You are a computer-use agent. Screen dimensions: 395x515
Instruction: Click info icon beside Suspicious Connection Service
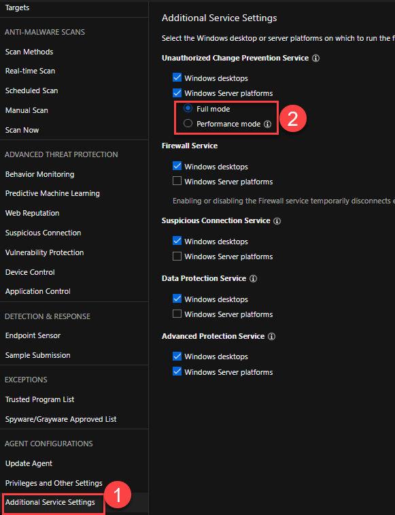[277, 221]
